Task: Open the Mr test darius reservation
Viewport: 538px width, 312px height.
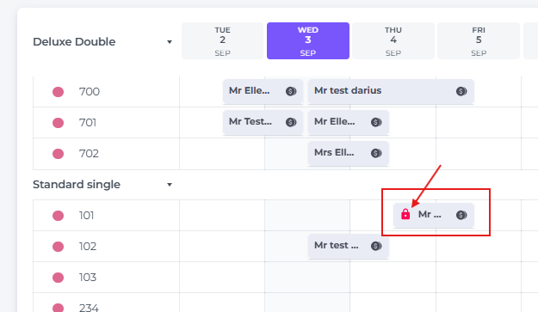Action: pyautogui.click(x=391, y=91)
